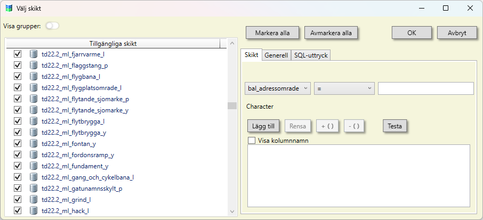The image size is (483, 220).
Task: Click layer icon for td22.2_ml_flytbrygga_l
Action: 34,121
